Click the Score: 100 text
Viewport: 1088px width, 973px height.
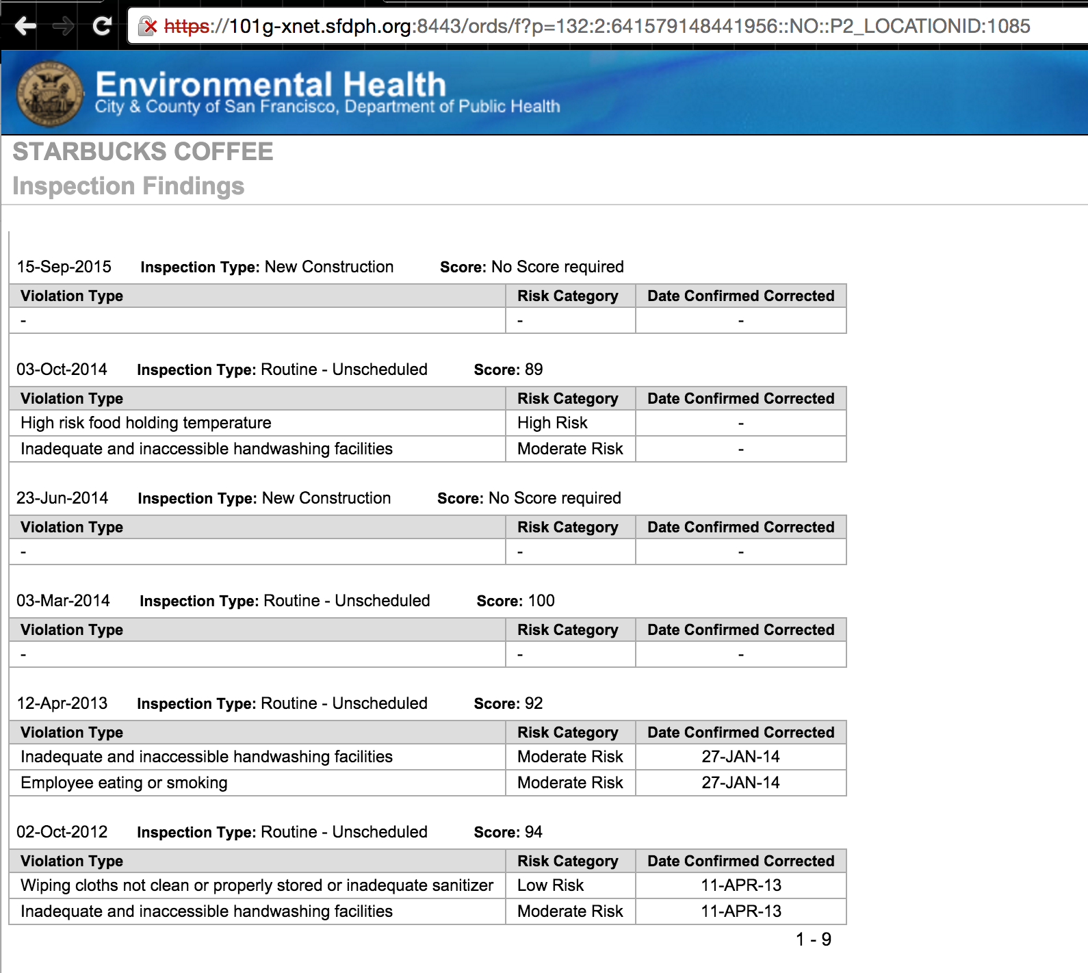coord(515,601)
